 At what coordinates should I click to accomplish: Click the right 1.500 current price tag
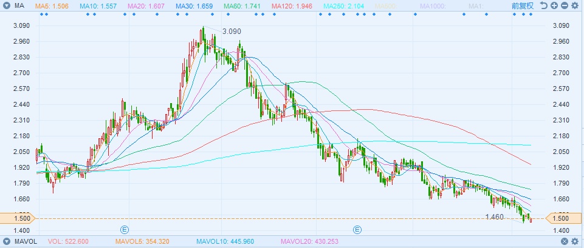560,218
